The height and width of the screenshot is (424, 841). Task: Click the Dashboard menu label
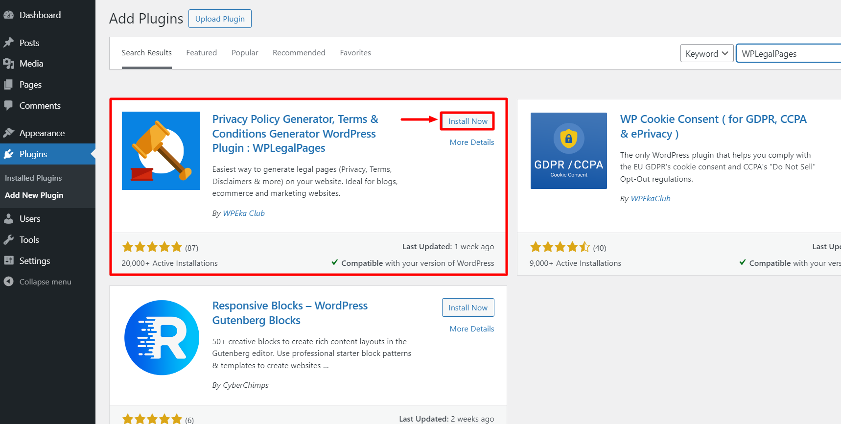point(40,15)
